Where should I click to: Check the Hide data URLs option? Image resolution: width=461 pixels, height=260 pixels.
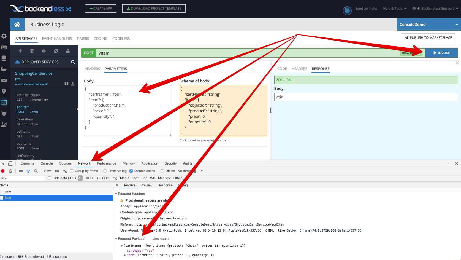click(x=49, y=178)
